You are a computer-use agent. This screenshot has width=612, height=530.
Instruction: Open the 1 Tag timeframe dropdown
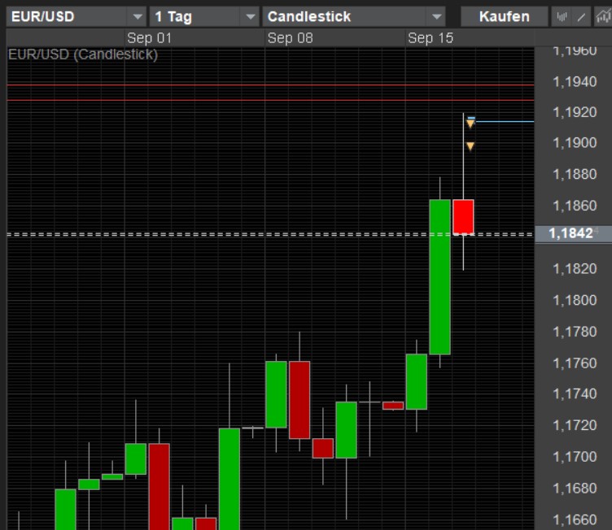coord(204,17)
